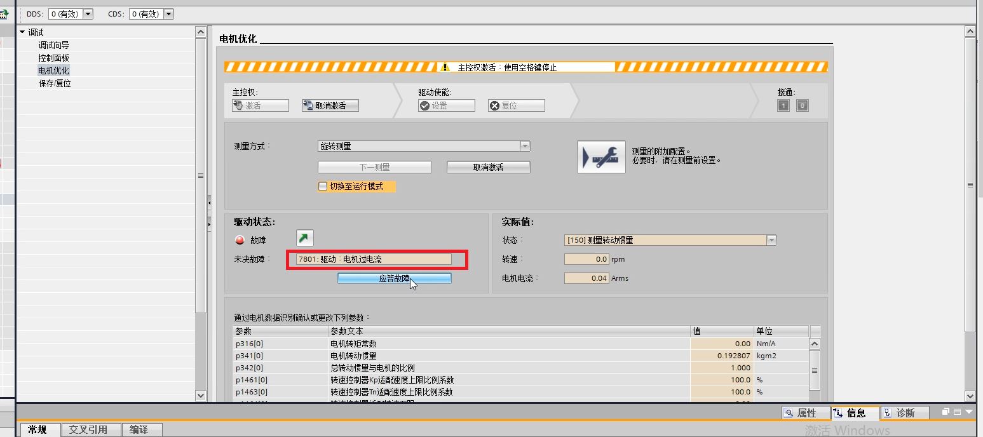Click the green arrow fault navigation icon
Image resolution: width=983 pixels, height=437 pixels.
pyautogui.click(x=305, y=238)
